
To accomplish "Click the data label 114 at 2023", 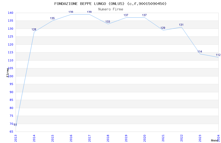I will [200, 51].
